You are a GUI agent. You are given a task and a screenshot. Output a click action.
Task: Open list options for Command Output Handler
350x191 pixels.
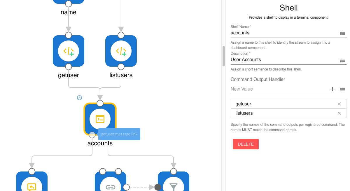[x=343, y=90]
